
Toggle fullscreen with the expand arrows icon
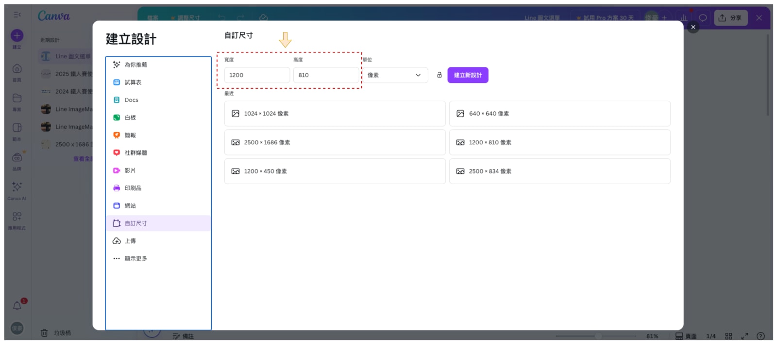point(744,336)
